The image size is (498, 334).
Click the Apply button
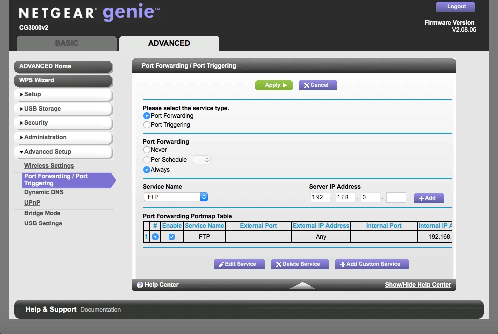point(274,85)
